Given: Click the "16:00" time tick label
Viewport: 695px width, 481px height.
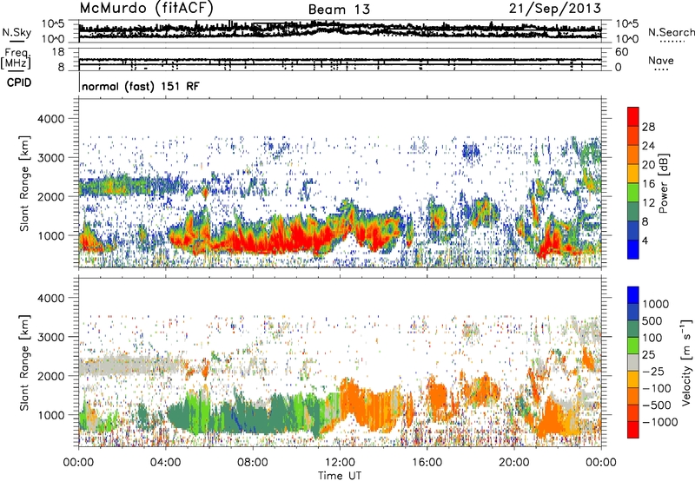Looking at the screenshot, I should point(427,463).
